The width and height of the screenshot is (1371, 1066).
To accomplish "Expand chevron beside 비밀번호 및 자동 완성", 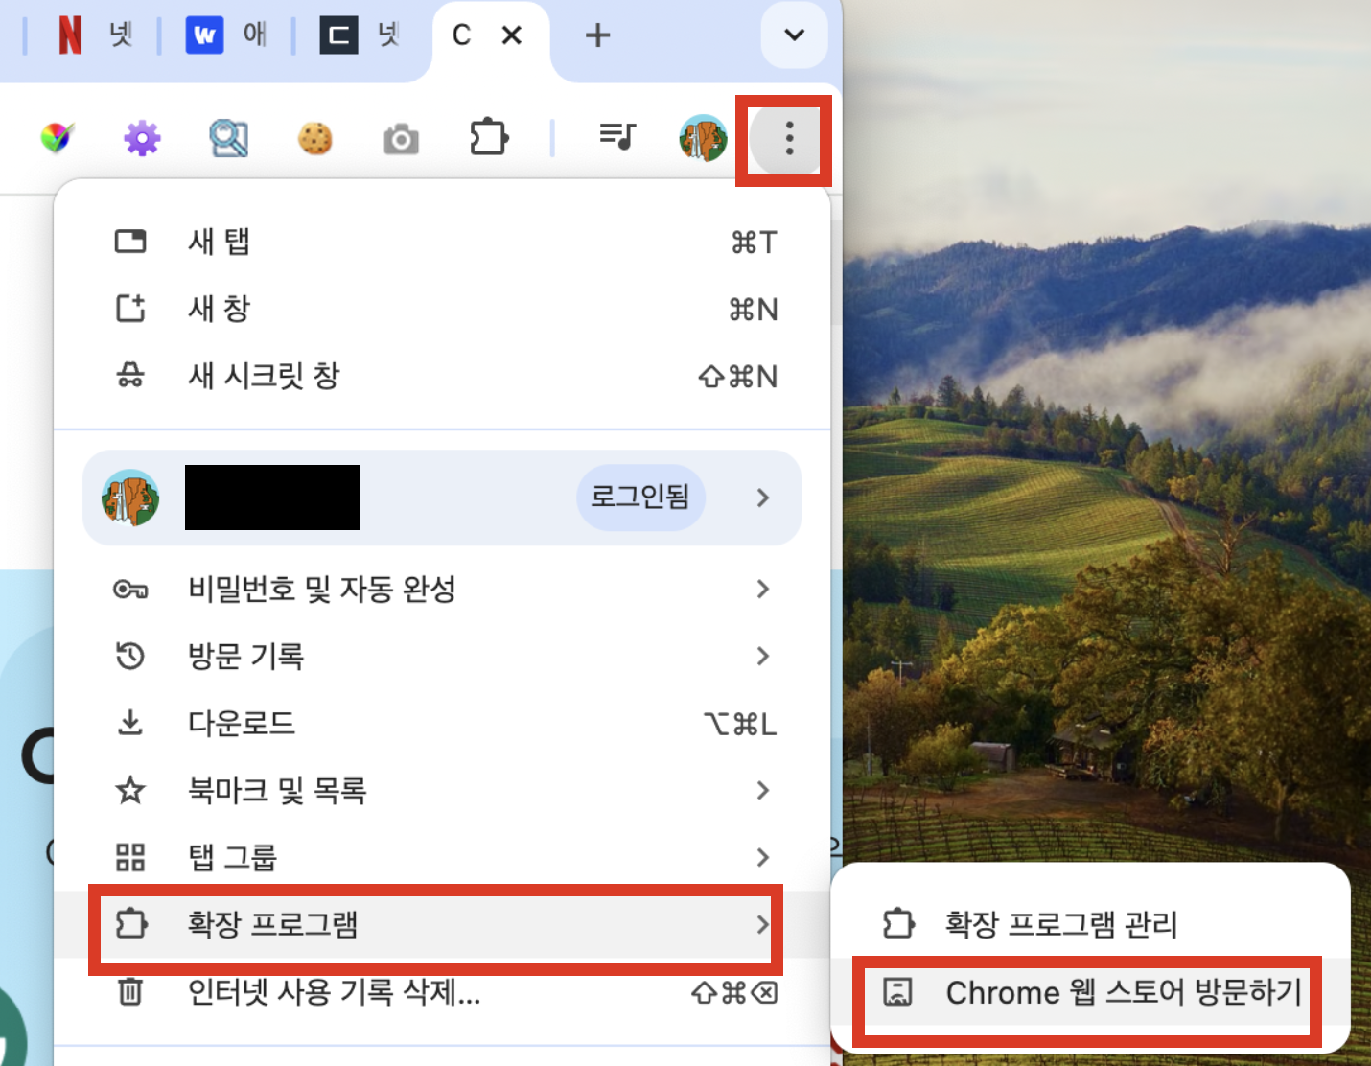I will point(763,589).
